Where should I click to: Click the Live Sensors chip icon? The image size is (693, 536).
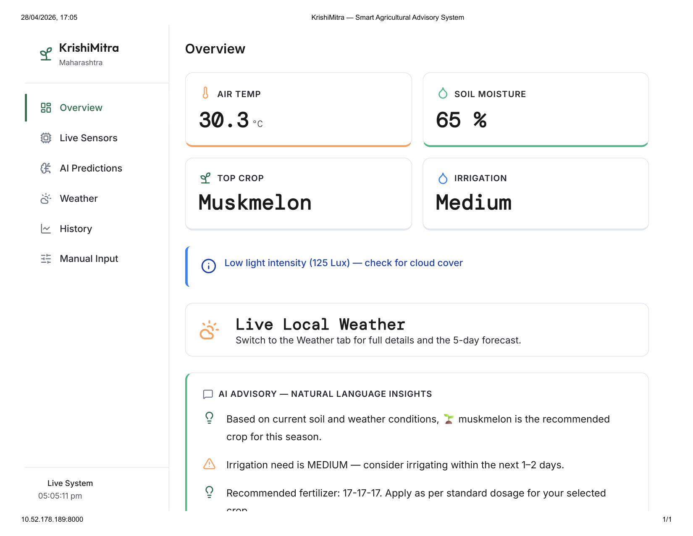pyautogui.click(x=46, y=138)
